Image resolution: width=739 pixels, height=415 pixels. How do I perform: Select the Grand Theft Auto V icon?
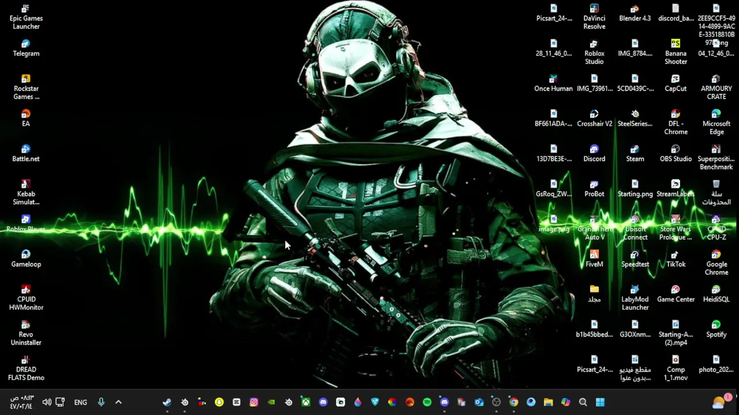(594, 228)
